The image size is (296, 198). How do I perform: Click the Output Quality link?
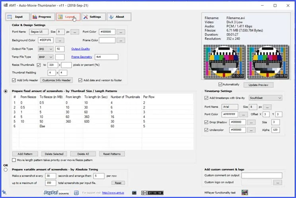[x=81, y=49]
